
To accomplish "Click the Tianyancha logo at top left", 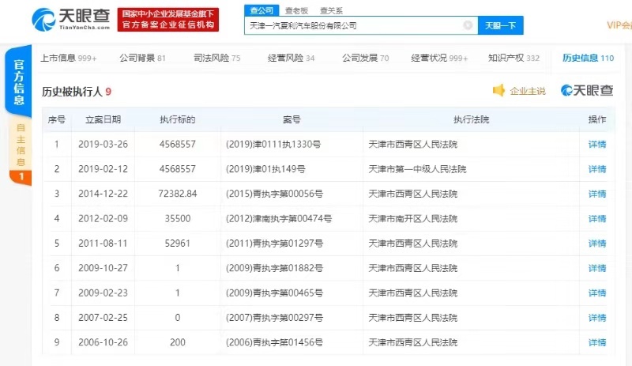I will (x=71, y=19).
